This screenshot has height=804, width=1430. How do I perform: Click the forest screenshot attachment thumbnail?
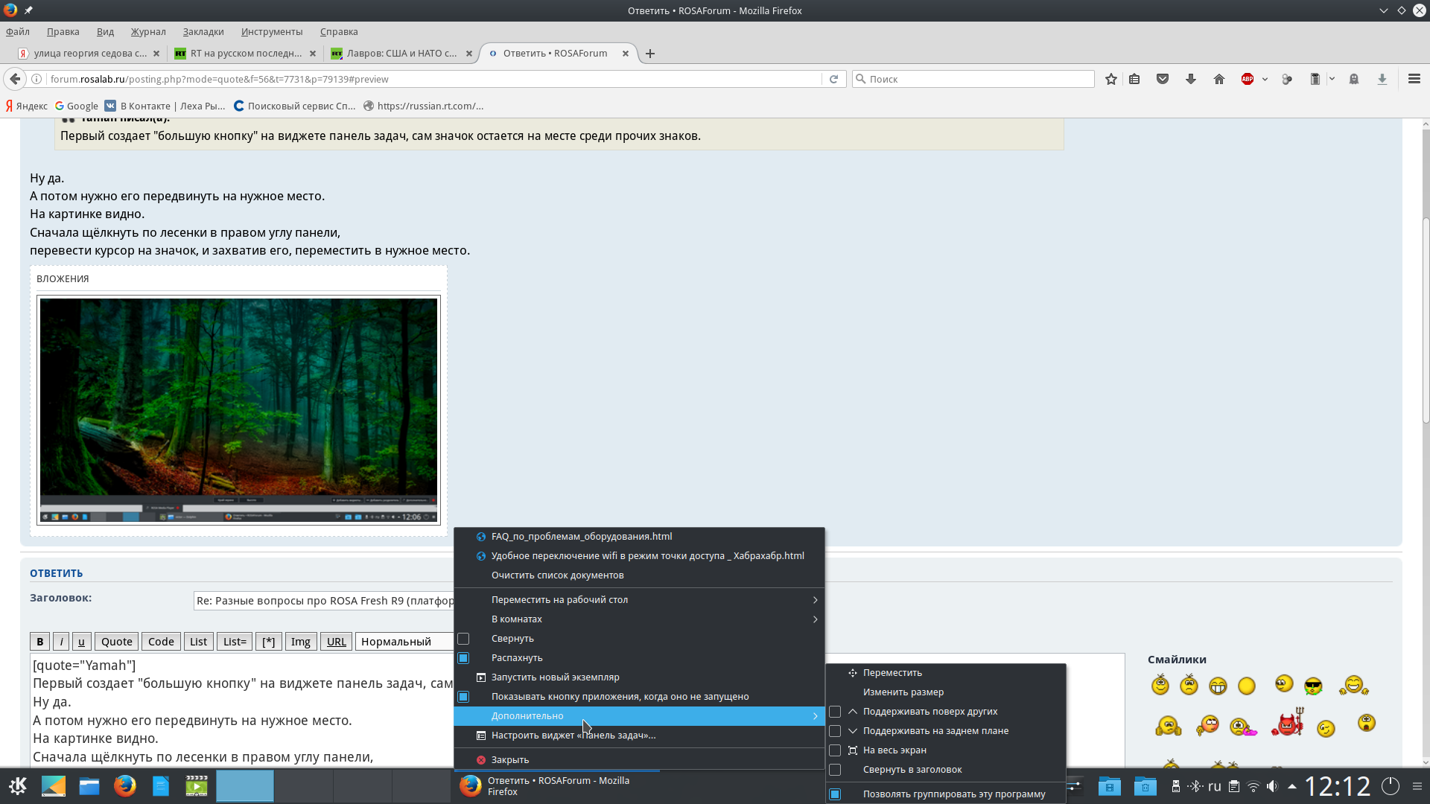[238, 410]
